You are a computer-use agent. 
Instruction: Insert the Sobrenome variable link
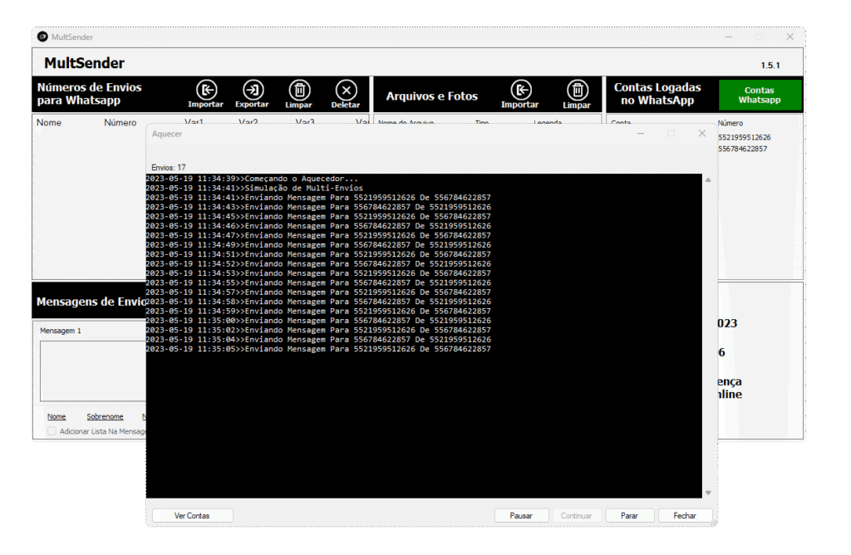coord(105,416)
